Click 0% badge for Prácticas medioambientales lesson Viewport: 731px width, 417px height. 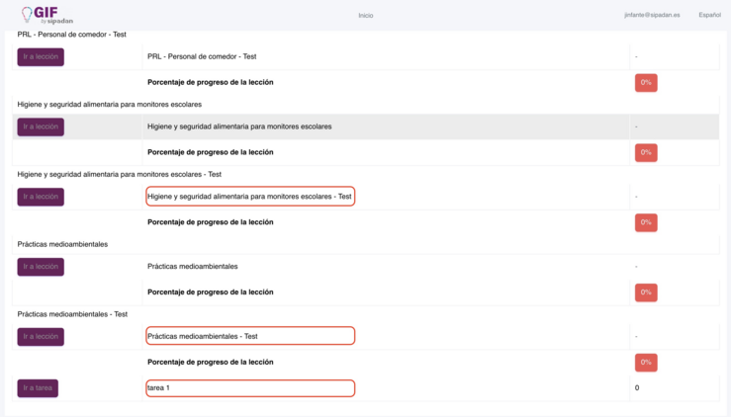tap(646, 292)
